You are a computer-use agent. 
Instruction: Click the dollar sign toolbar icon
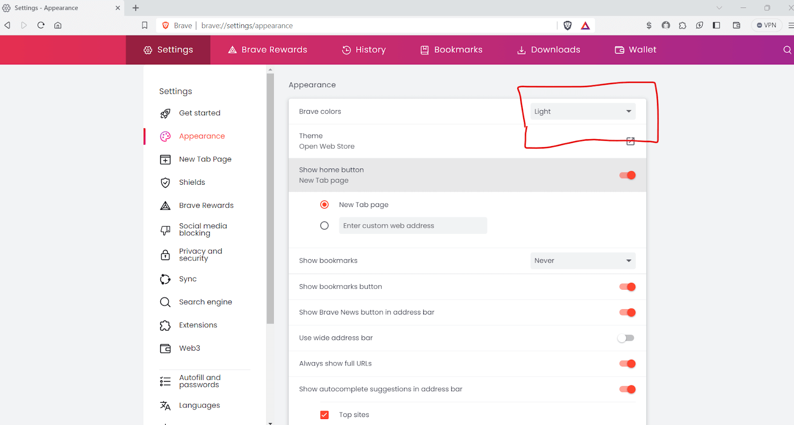[649, 25]
